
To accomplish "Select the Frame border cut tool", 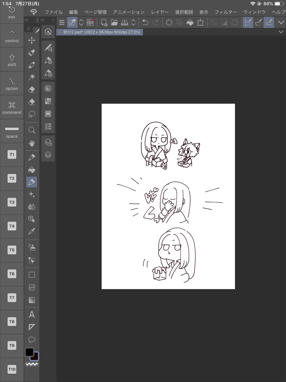I will 31,287.
